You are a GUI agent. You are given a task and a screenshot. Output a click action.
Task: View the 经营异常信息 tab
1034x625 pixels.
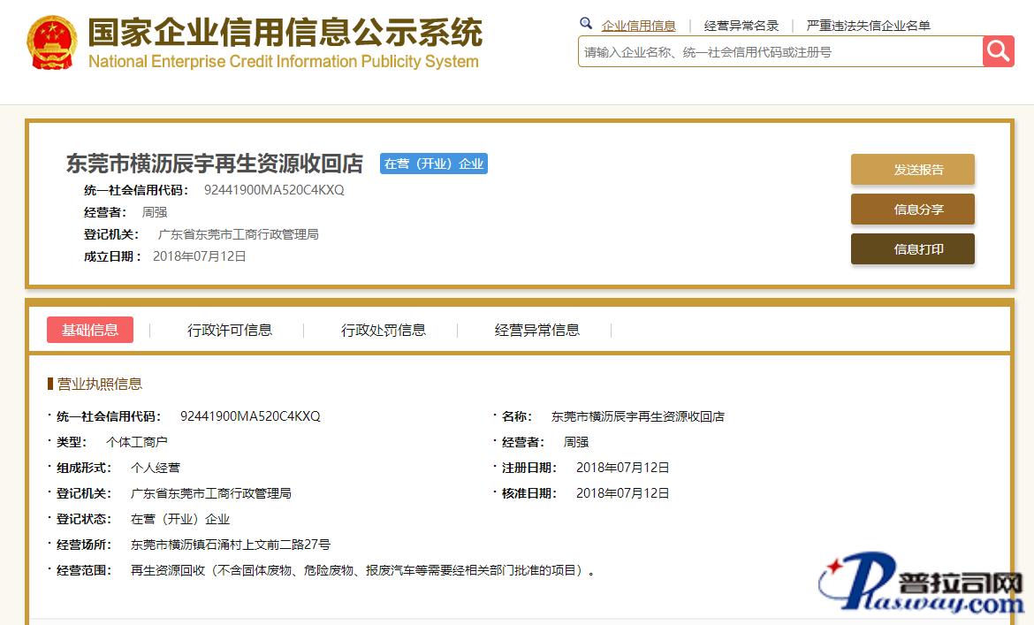(x=536, y=330)
